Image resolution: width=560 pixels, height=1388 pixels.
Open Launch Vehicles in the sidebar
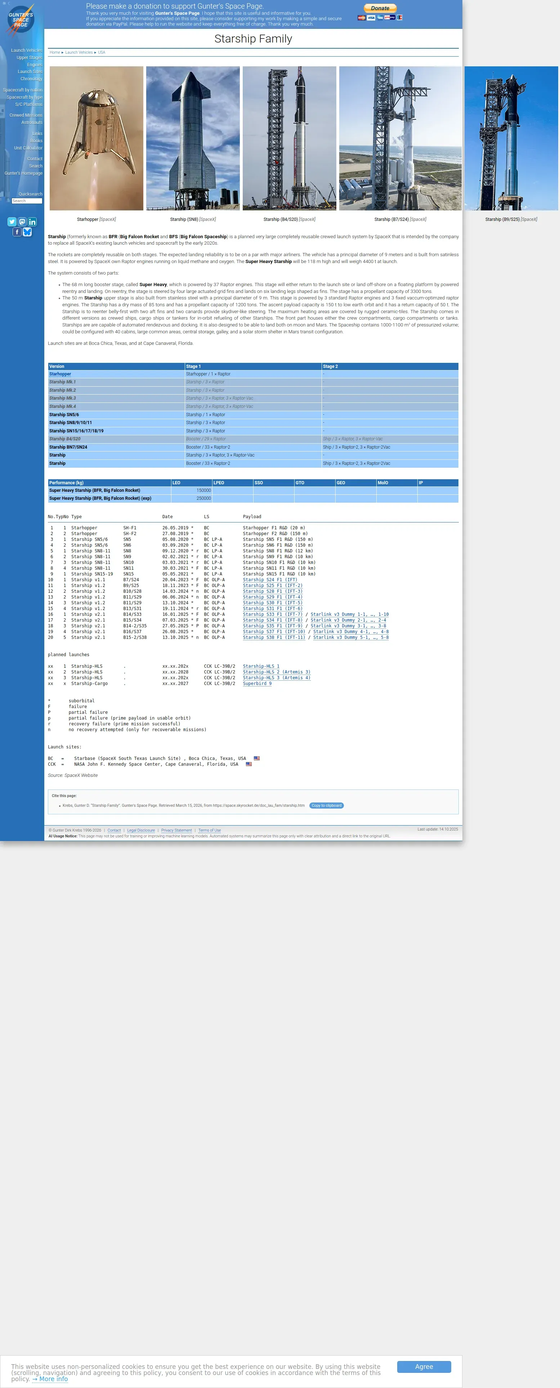tap(26, 50)
